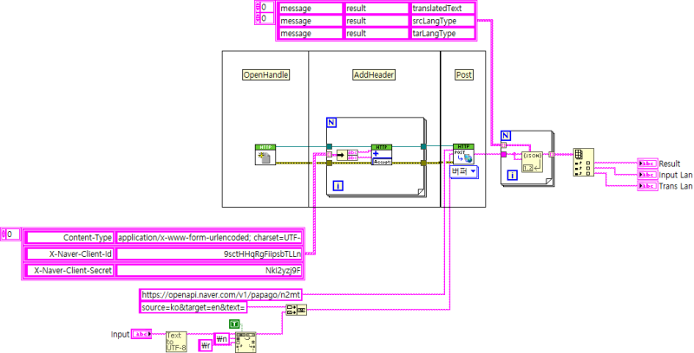The image size is (694, 353).
Task: Select the OpenHandle frame label
Action: click(x=265, y=75)
